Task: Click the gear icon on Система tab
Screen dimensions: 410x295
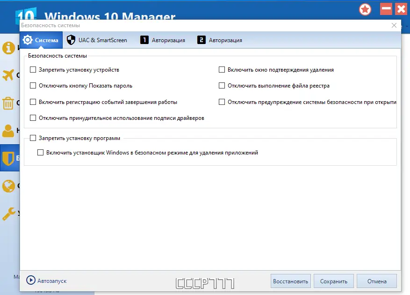Action: coord(27,40)
